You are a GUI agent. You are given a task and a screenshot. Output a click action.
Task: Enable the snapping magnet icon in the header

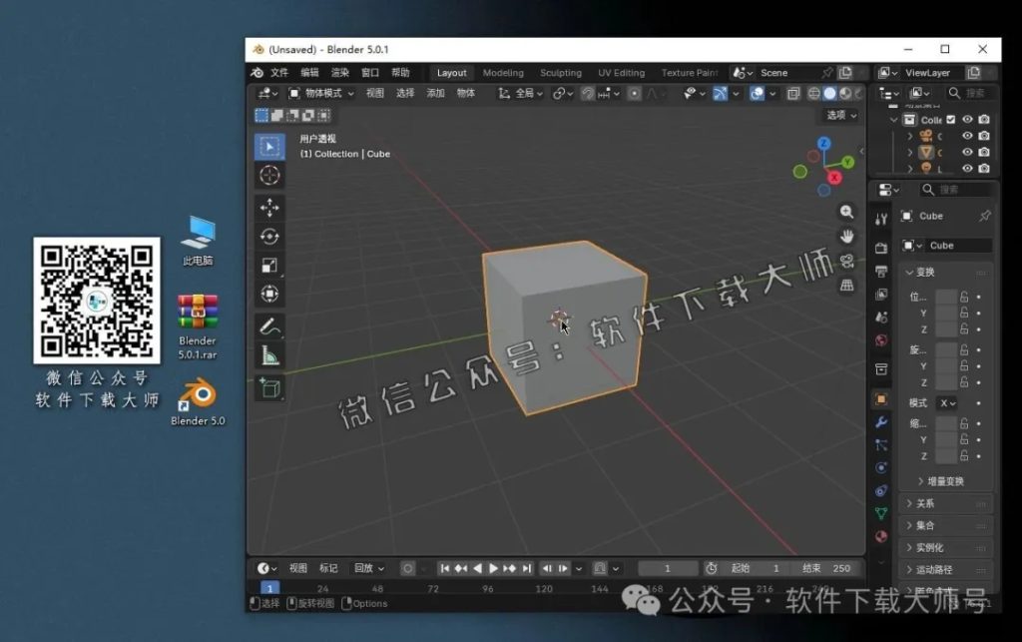click(x=587, y=93)
